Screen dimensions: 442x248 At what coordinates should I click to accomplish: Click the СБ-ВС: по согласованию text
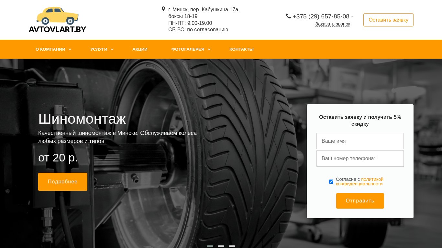click(x=198, y=29)
